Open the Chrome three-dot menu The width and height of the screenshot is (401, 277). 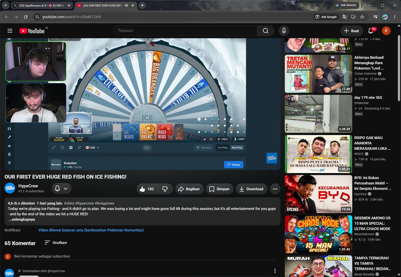(x=394, y=17)
